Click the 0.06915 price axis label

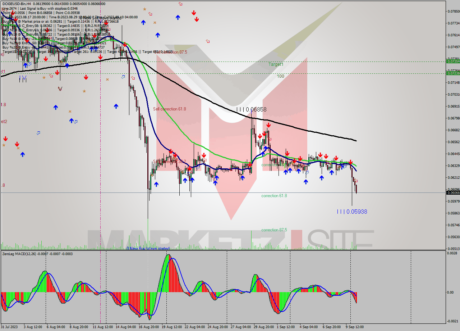[454, 106]
